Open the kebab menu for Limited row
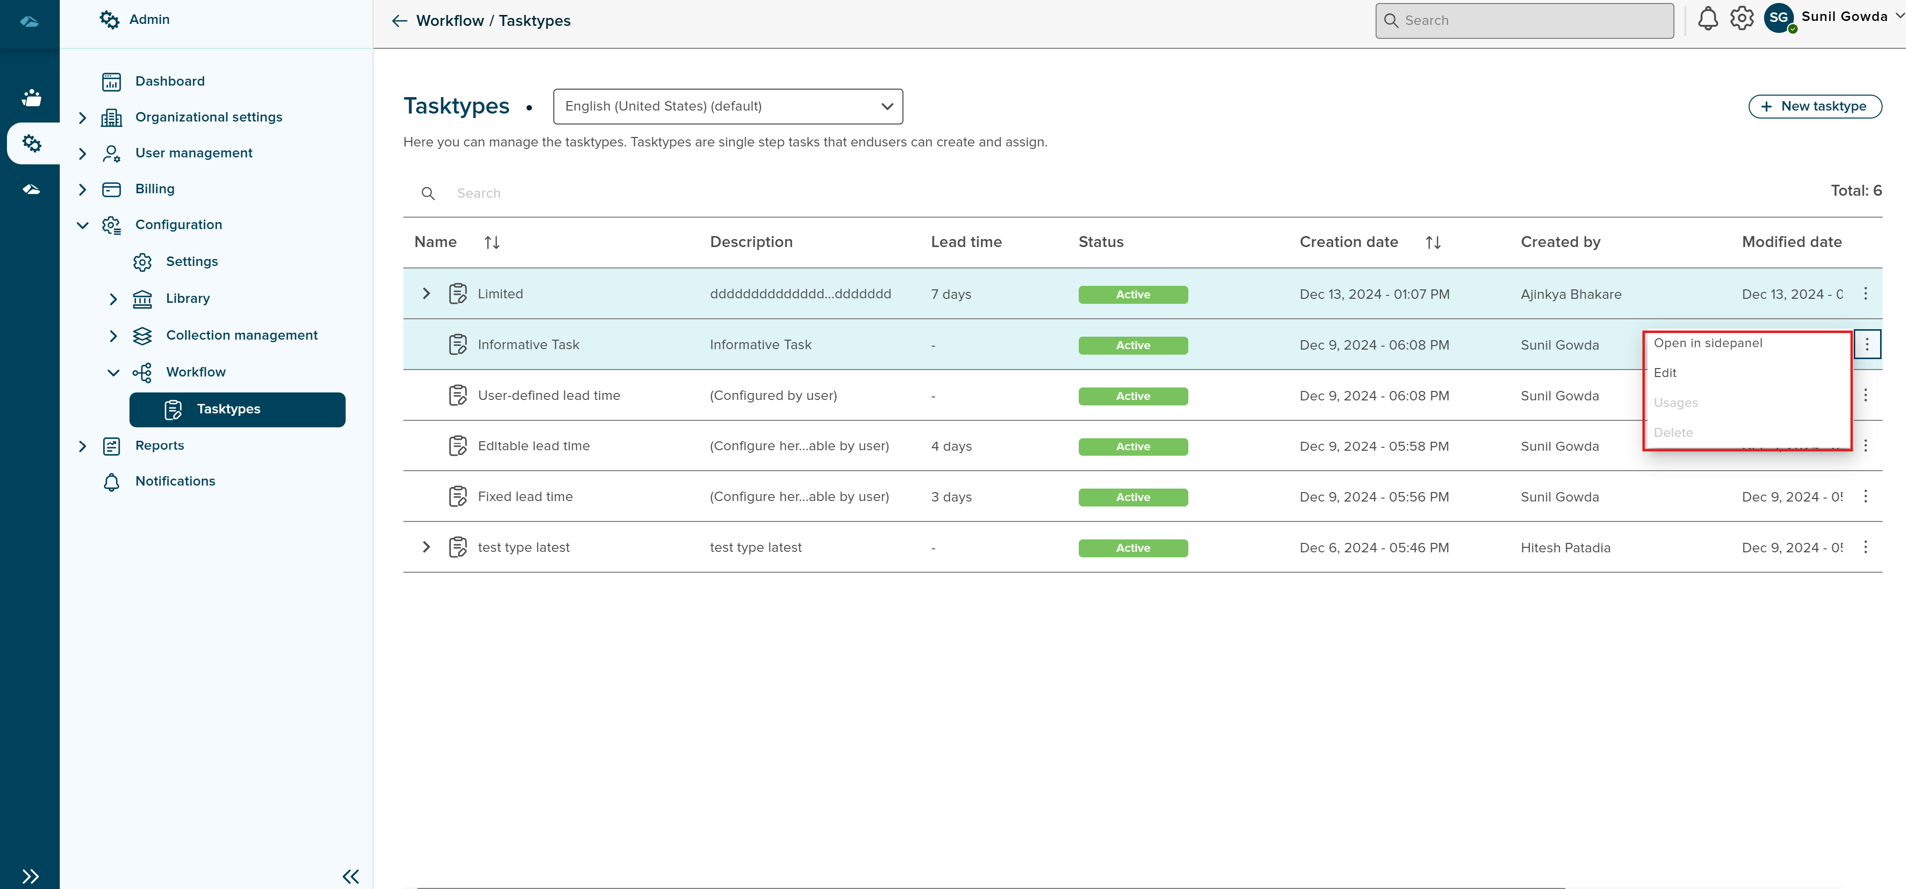The image size is (1906, 889). tap(1865, 294)
